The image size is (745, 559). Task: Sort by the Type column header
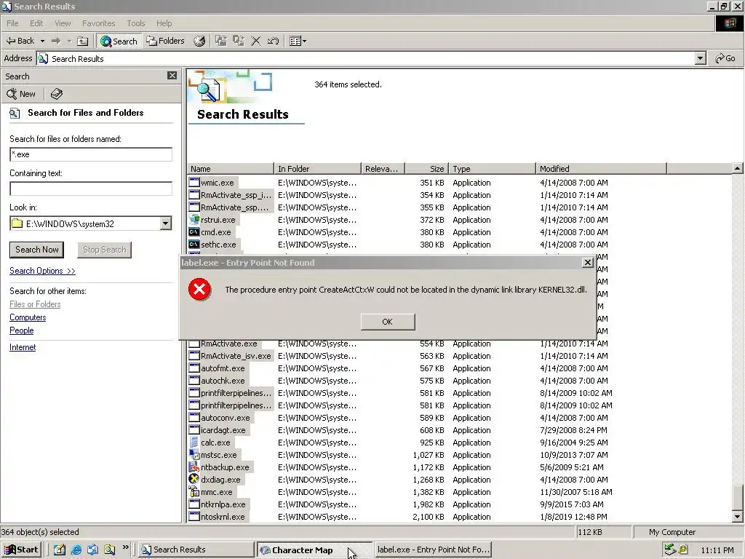[493, 169]
